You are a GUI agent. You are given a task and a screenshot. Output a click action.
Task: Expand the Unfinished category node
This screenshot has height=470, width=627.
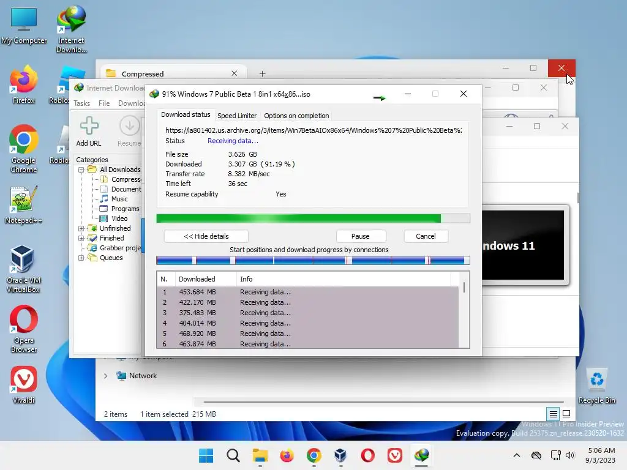[81, 229]
